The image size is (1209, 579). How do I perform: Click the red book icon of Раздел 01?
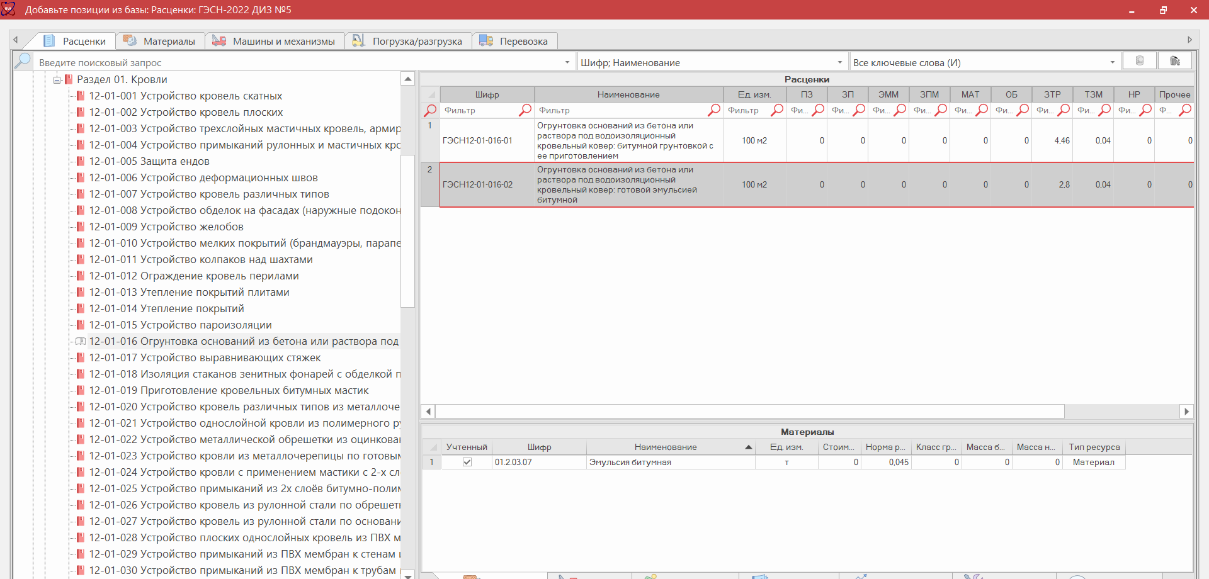[69, 79]
